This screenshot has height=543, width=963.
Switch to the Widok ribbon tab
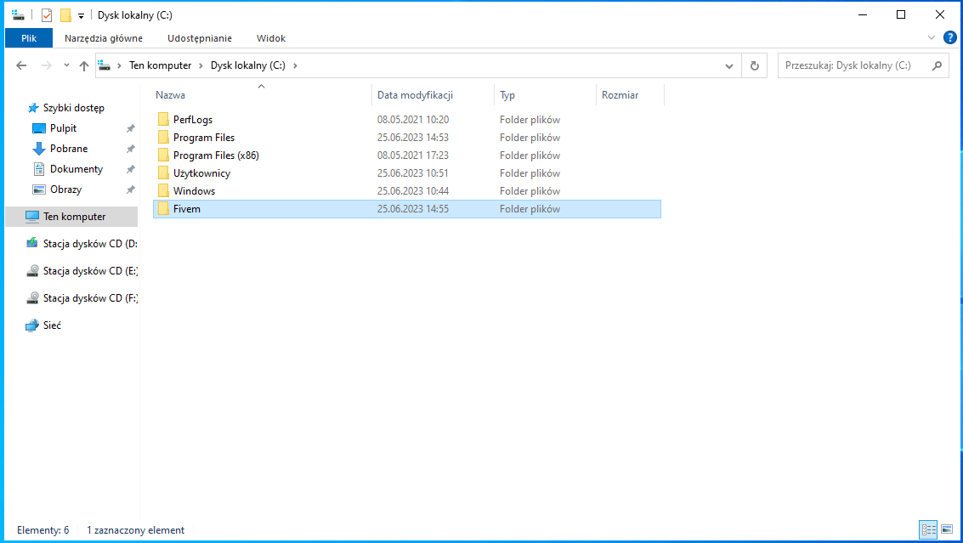point(271,38)
